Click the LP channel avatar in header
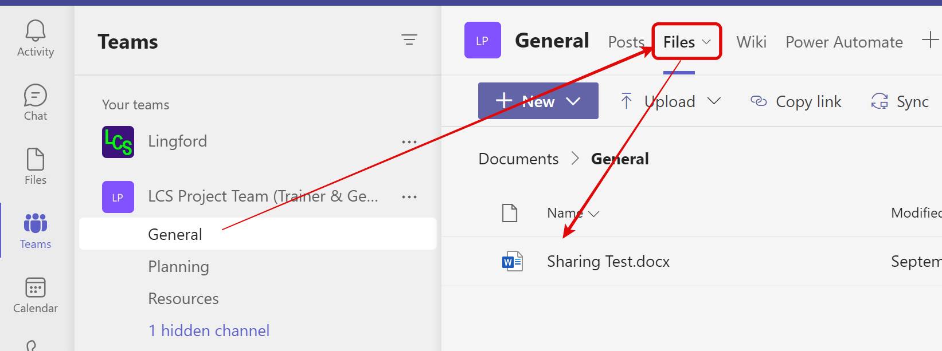 coord(483,40)
